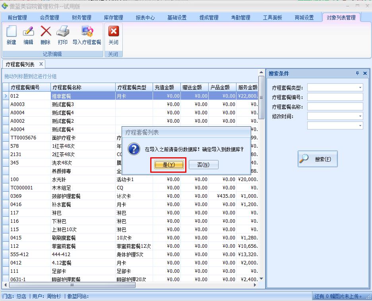Screen dimensions: 372x301
Task: Close the 搜索条件 panel
Action: [365, 73]
